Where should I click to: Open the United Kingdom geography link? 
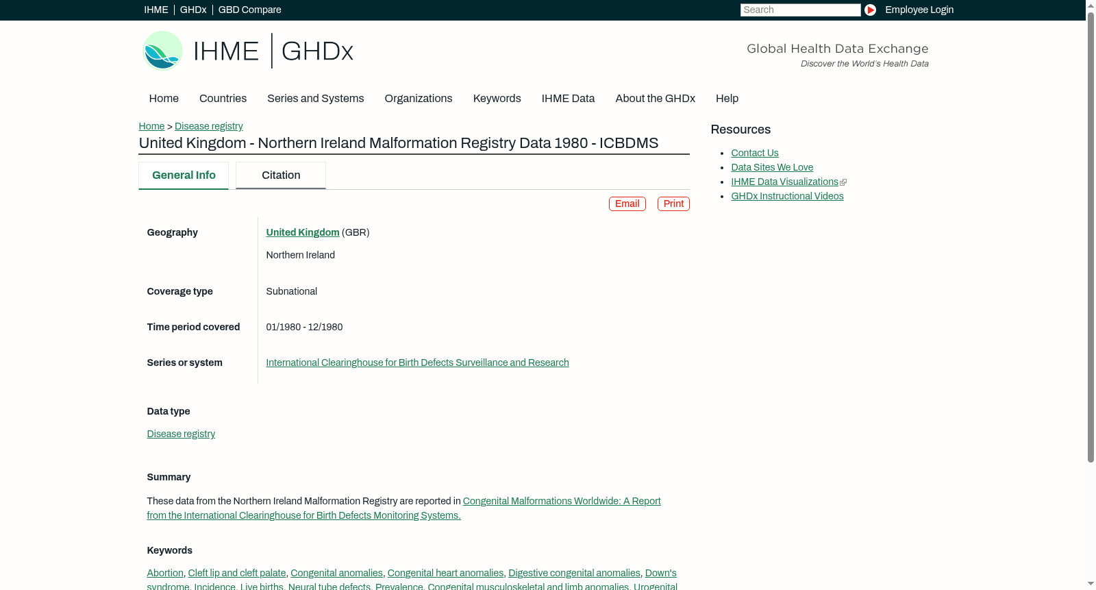(x=303, y=232)
